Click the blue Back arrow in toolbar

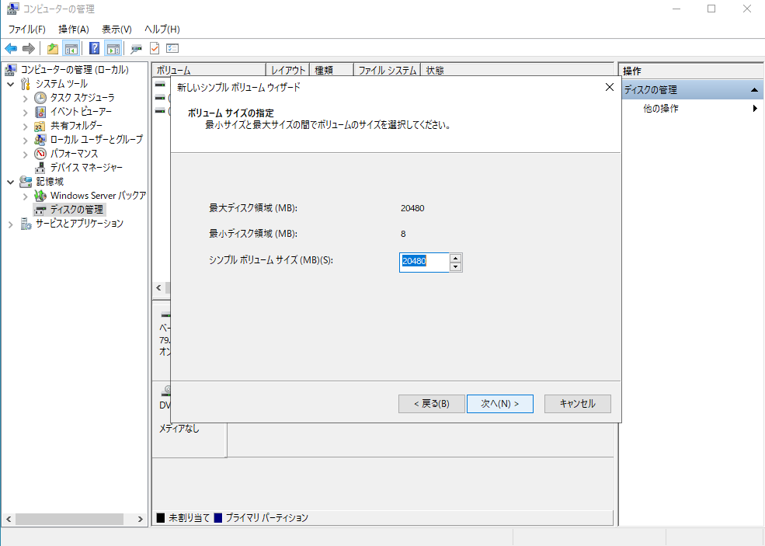11,48
